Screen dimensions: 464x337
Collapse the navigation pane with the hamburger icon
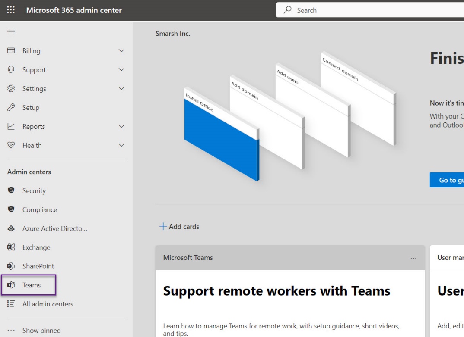pyautogui.click(x=11, y=31)
